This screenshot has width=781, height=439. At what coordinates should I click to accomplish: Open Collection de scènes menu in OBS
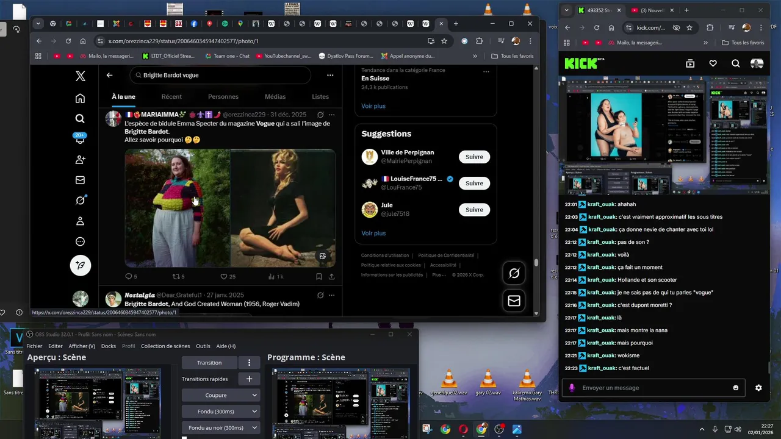(x=165, y=346)
